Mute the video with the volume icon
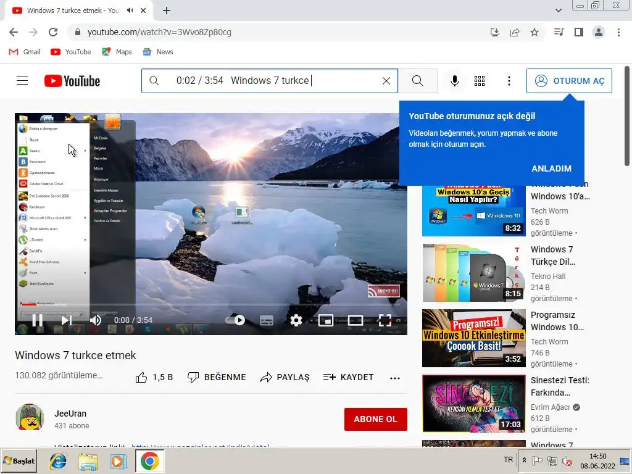632x474 pixels. 96,320
